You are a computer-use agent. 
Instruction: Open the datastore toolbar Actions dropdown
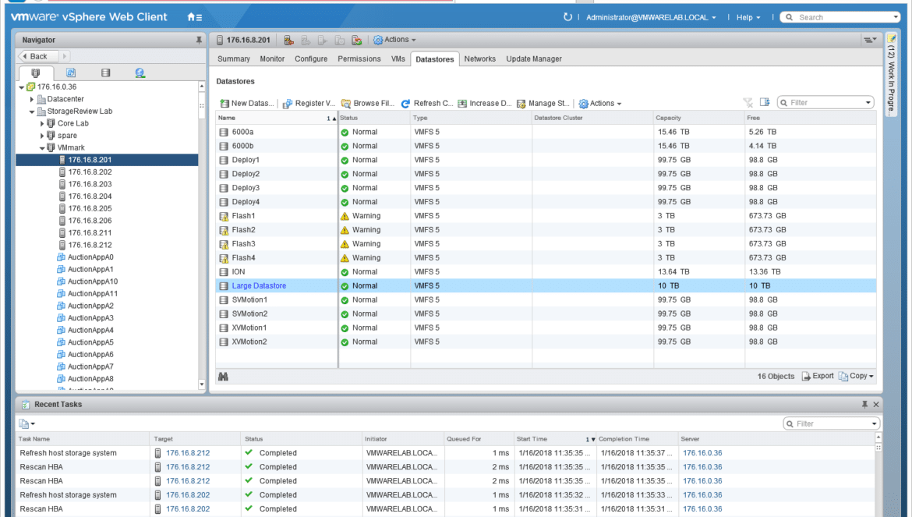tap(600, 104)
